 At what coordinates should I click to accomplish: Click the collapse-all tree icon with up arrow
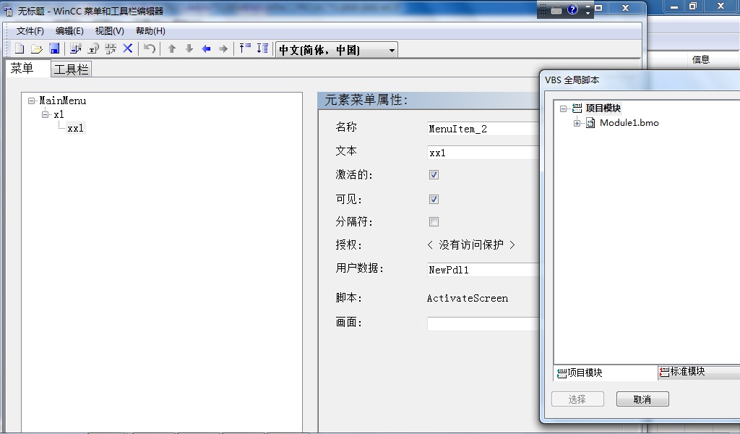[245, 48]
